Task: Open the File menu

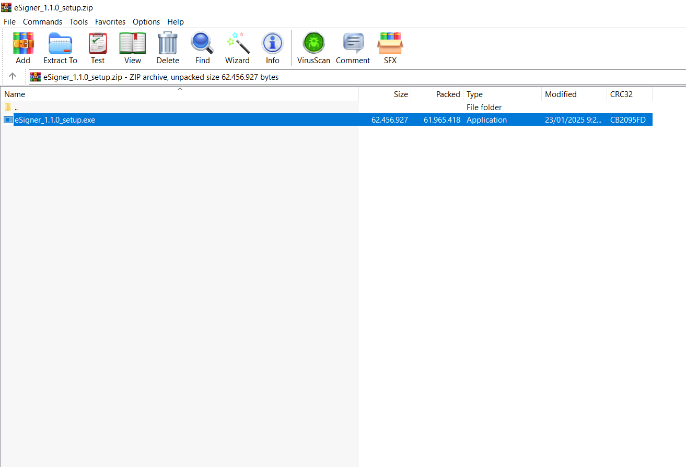Action: (x=9, y=22)
